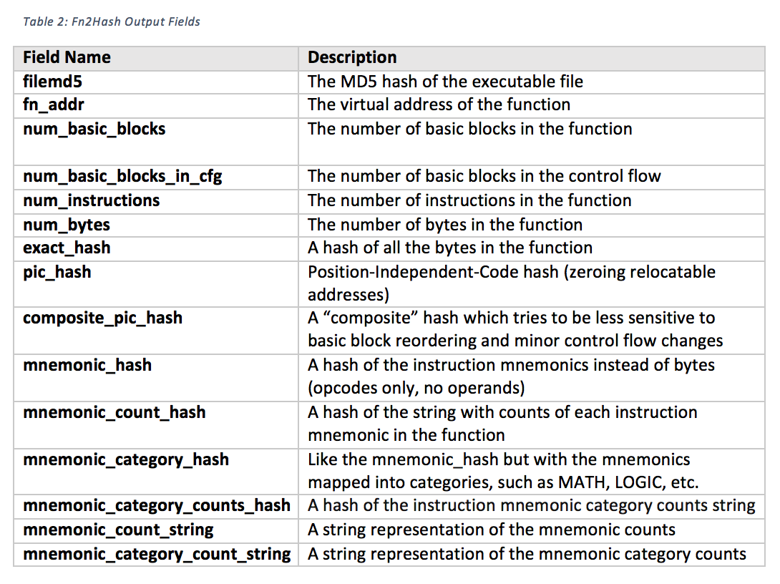Select the mnemonic_count_string field name
The height and width of the screenshot is (584, 780).
(x=118, y=530)
